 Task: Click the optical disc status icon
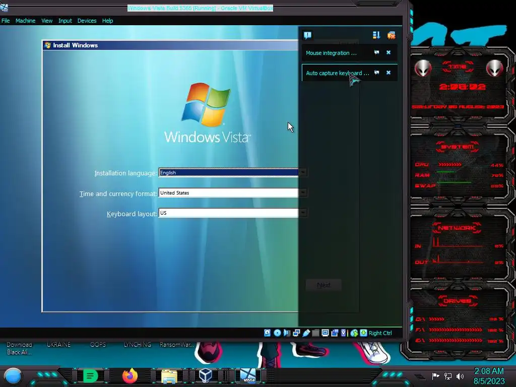[x=277, y=333]
